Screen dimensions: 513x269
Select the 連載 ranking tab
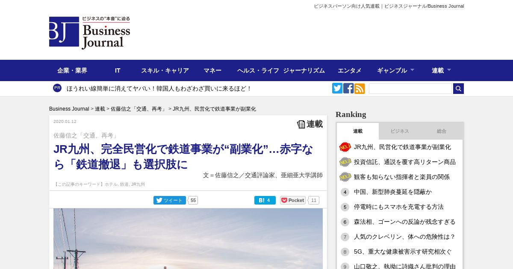(x=358, y=131)
